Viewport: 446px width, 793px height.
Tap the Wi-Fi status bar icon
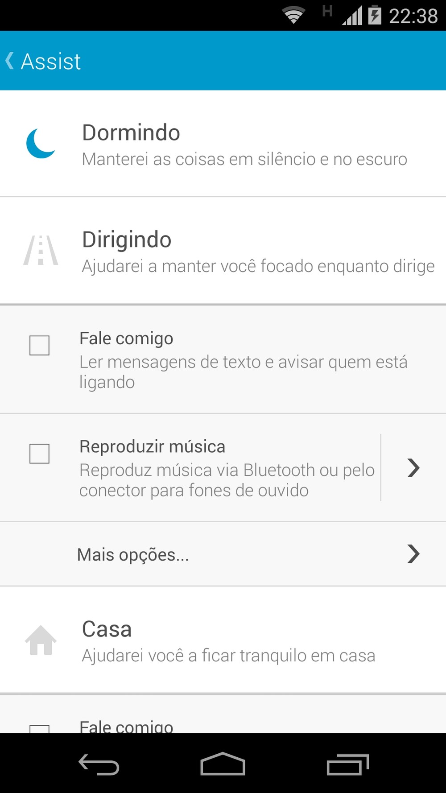tap(293, 15)
